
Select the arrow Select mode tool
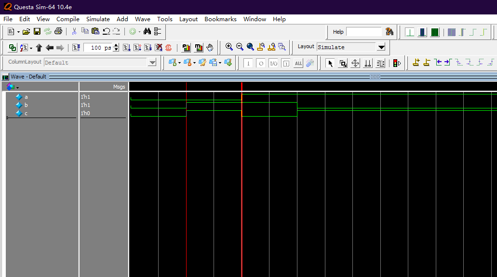(330, 64)
